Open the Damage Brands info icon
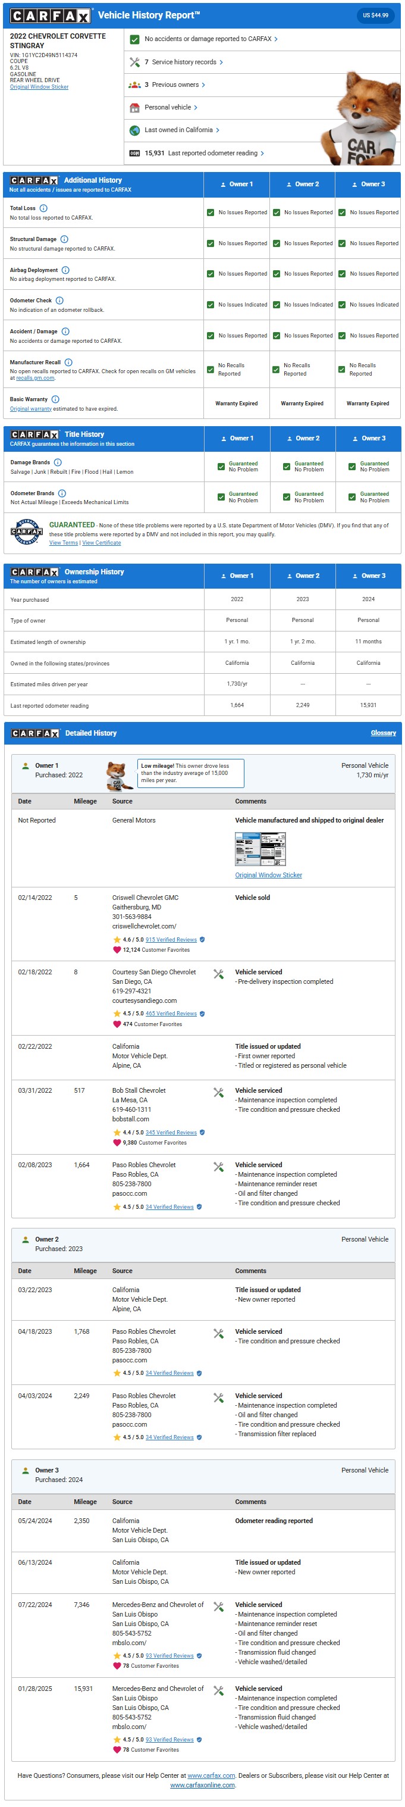 pos(58,462)
